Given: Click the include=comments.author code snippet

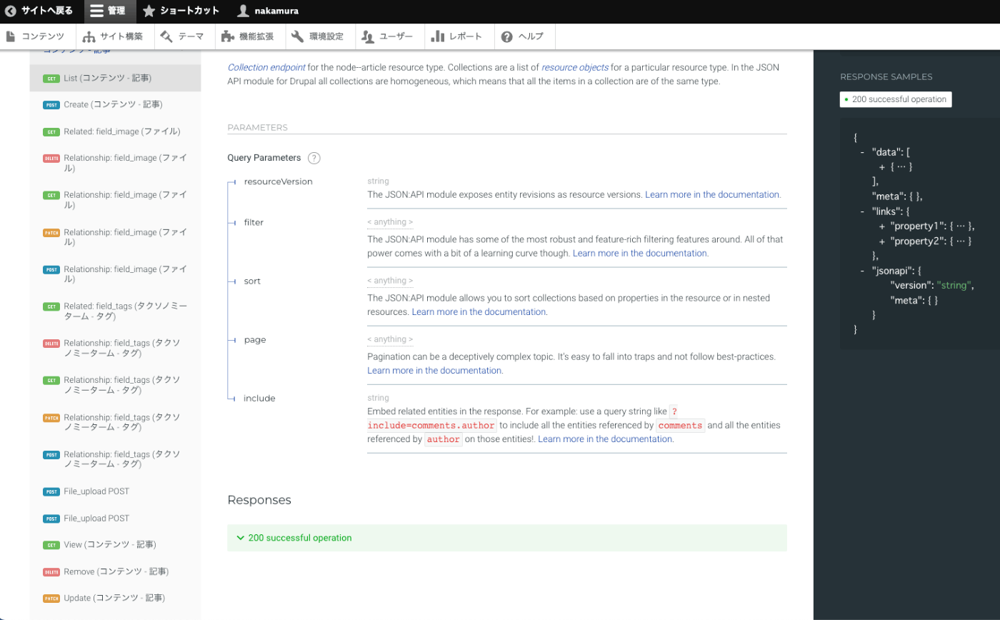Looking at the screenshot, I should (431, 425).
